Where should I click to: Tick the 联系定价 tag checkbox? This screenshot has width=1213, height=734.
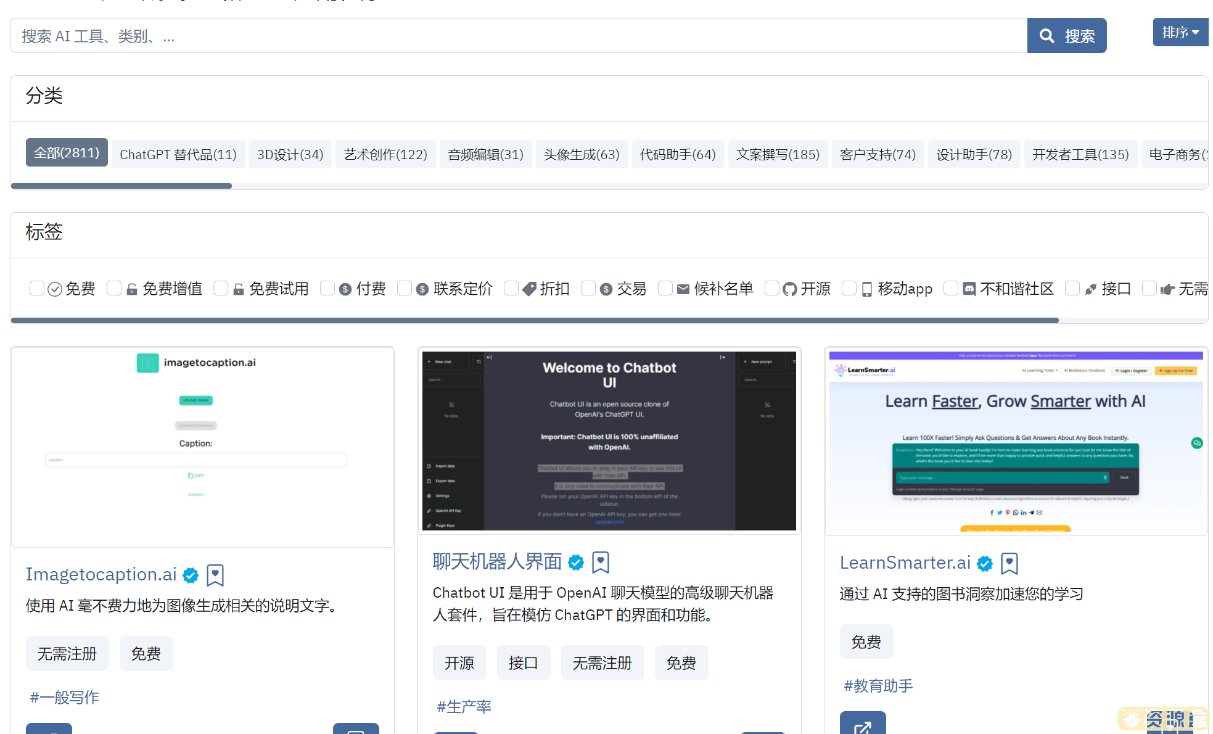coord(405,288)
